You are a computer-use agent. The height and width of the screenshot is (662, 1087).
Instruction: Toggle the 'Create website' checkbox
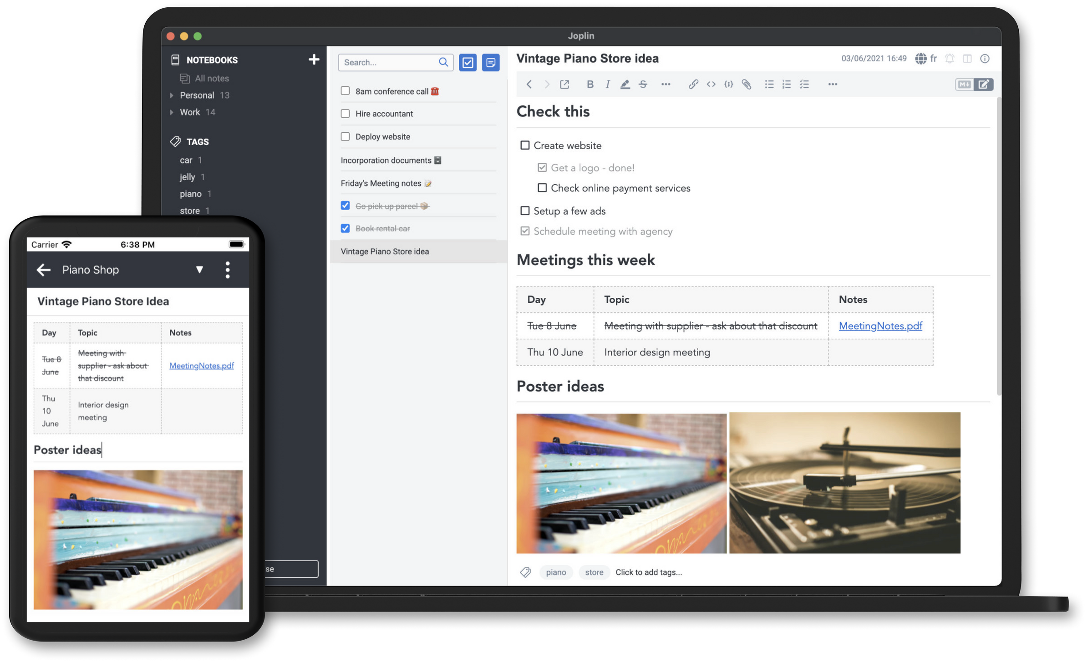(x=525, y=145)
